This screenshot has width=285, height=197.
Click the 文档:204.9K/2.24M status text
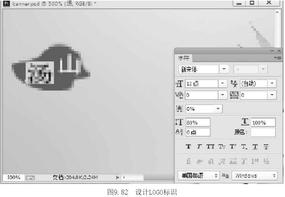coord(75,177)
